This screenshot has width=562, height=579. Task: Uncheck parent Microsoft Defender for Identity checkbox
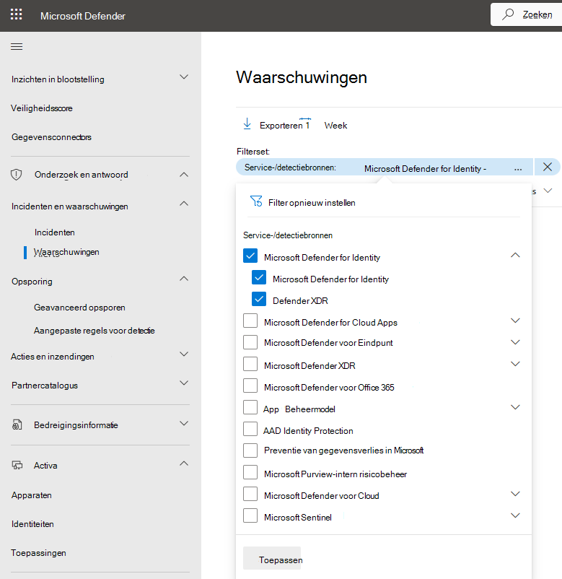(x=250, y=256)
